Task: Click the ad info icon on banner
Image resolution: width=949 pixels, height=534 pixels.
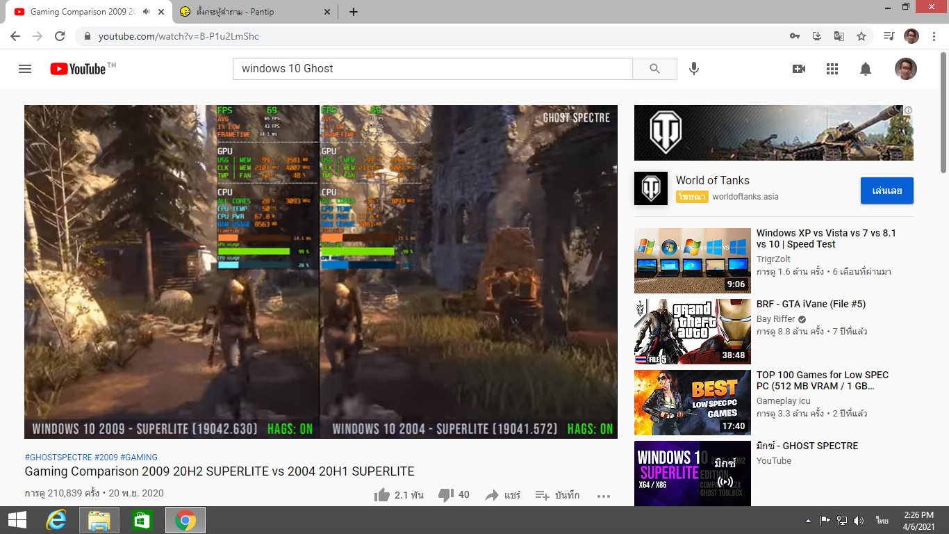Action: [x=908, y=110]
